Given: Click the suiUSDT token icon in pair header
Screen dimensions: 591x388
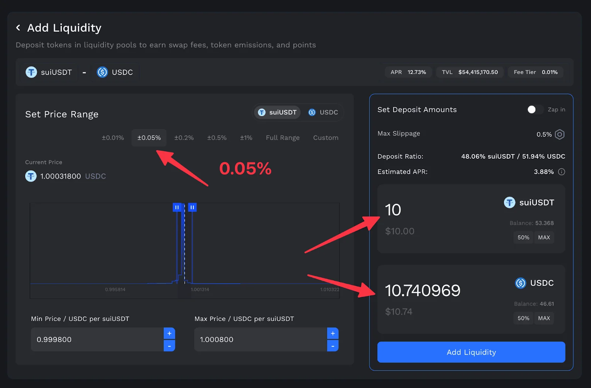Looking at the screenshot, I should 31,72.
